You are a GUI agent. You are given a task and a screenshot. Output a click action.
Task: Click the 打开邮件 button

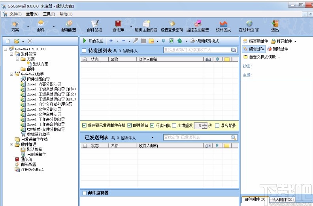(281, 41)
